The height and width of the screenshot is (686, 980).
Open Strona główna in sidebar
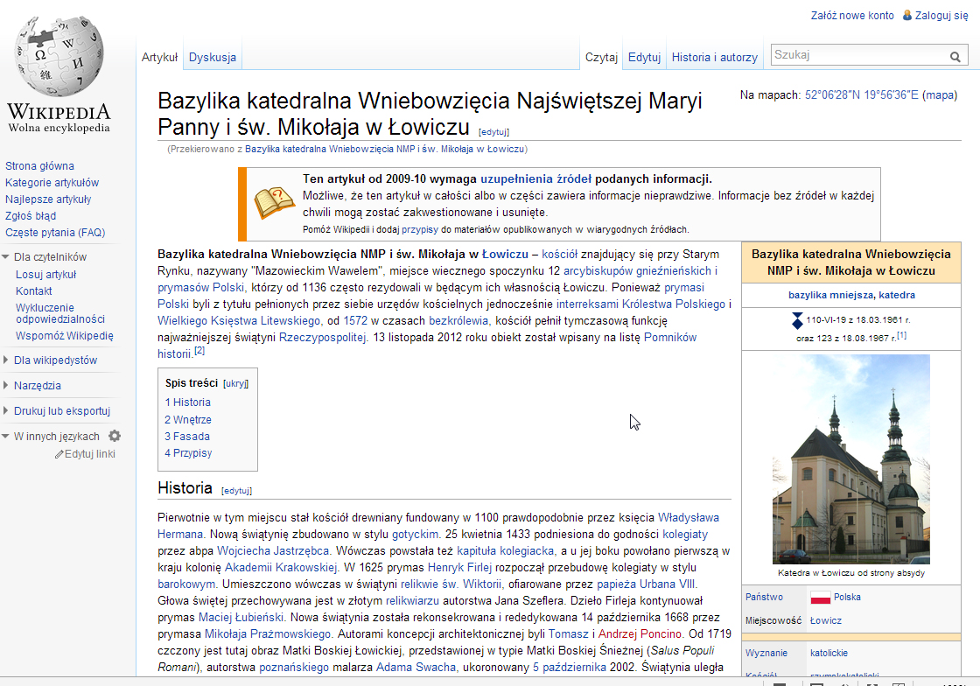pos(39,165)
